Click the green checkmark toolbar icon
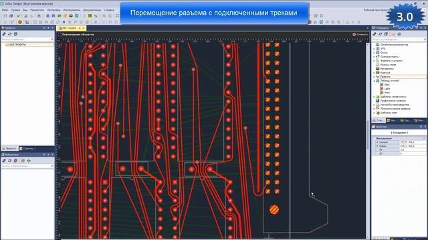 [x=18, y=16]
